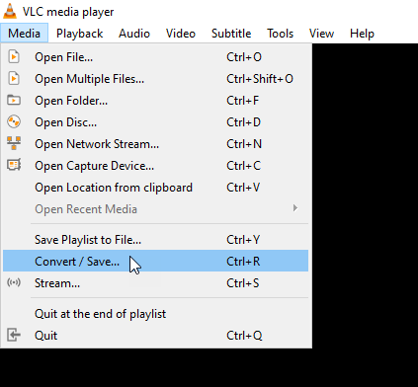The width and height of the screenshot is (418, 387).
Task: Open the Help menu
Action: (x=362, y=34)
